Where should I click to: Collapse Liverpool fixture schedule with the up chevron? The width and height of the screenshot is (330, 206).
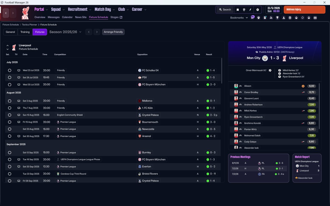click(x=7, y=46)
